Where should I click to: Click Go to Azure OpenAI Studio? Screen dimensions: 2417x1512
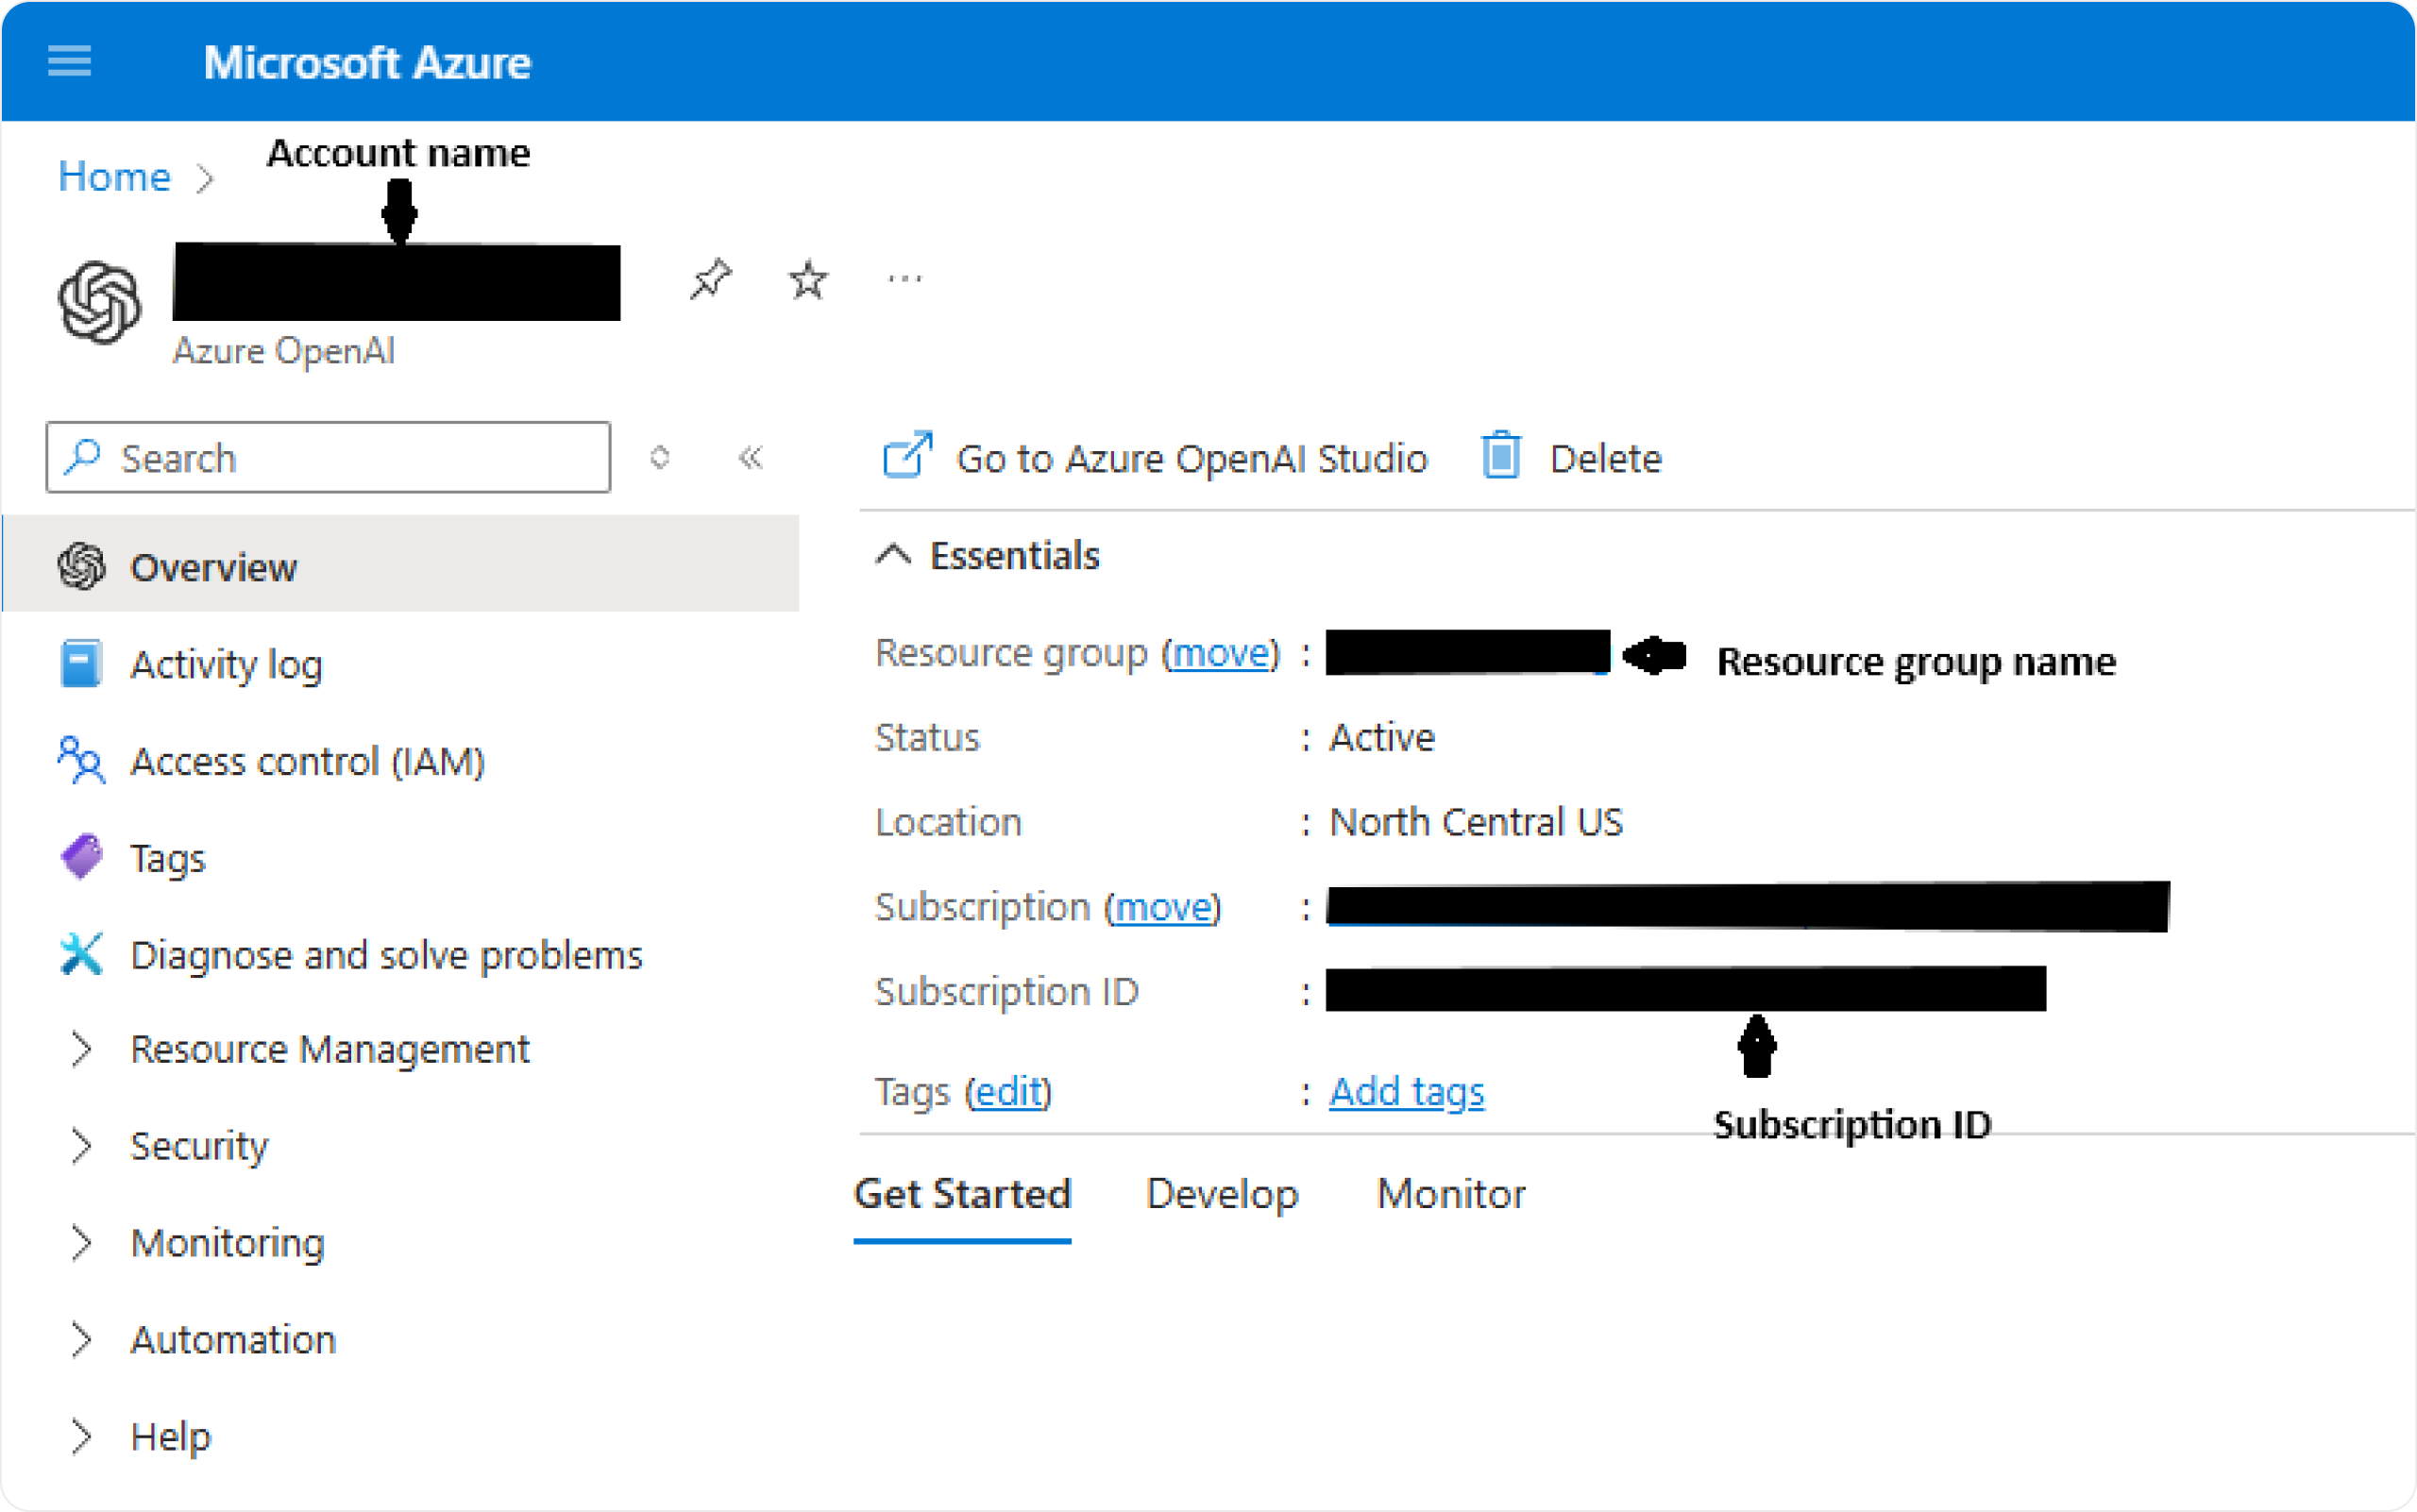coord(1191,459)
